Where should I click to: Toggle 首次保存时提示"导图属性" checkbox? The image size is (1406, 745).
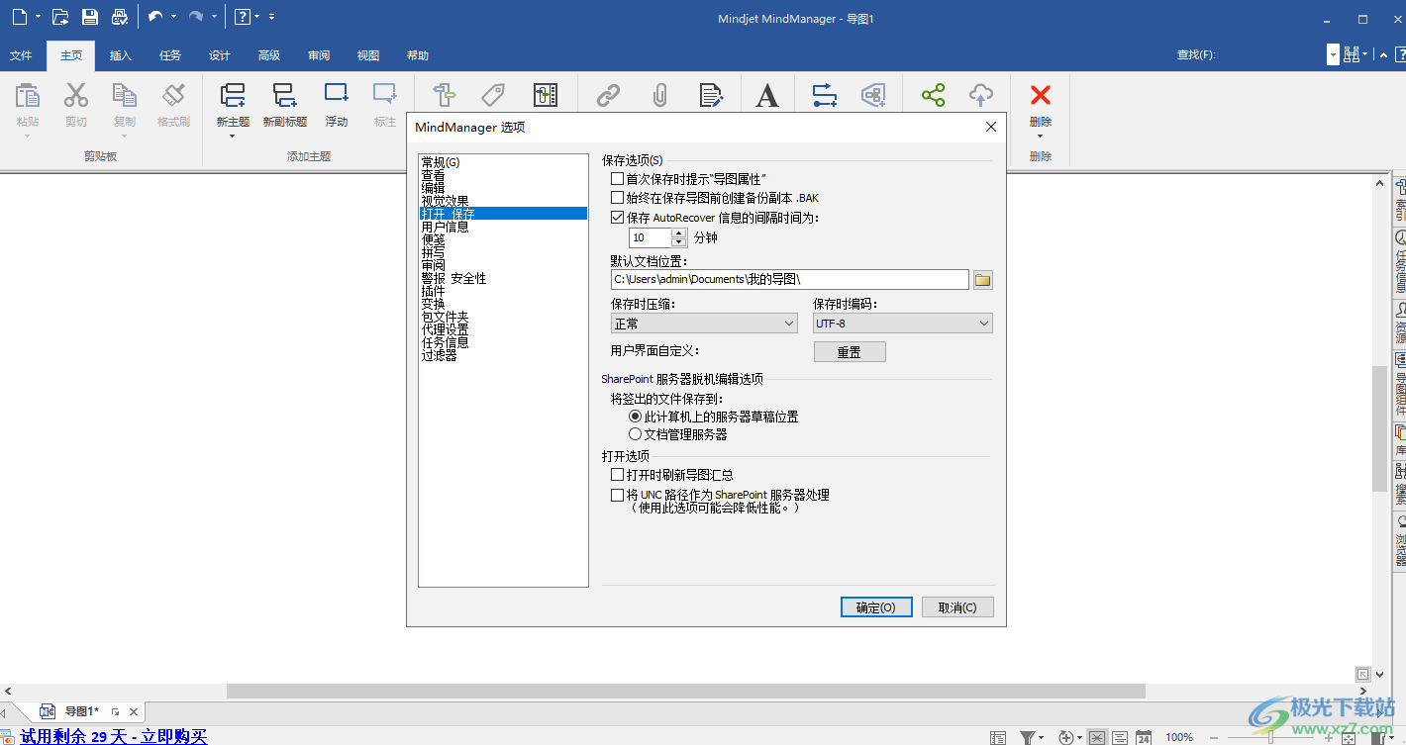coord(618,179)
